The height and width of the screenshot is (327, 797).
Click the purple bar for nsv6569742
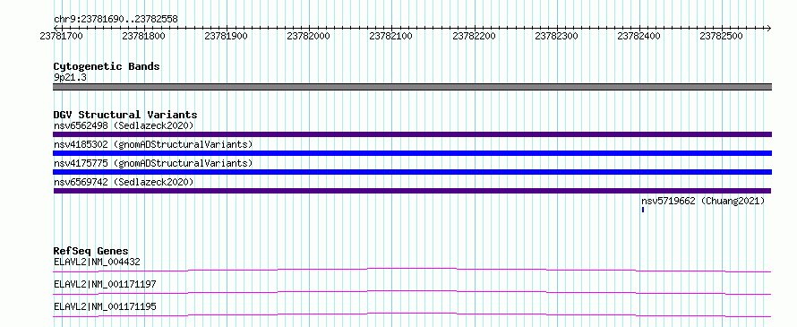coord(412,191)
